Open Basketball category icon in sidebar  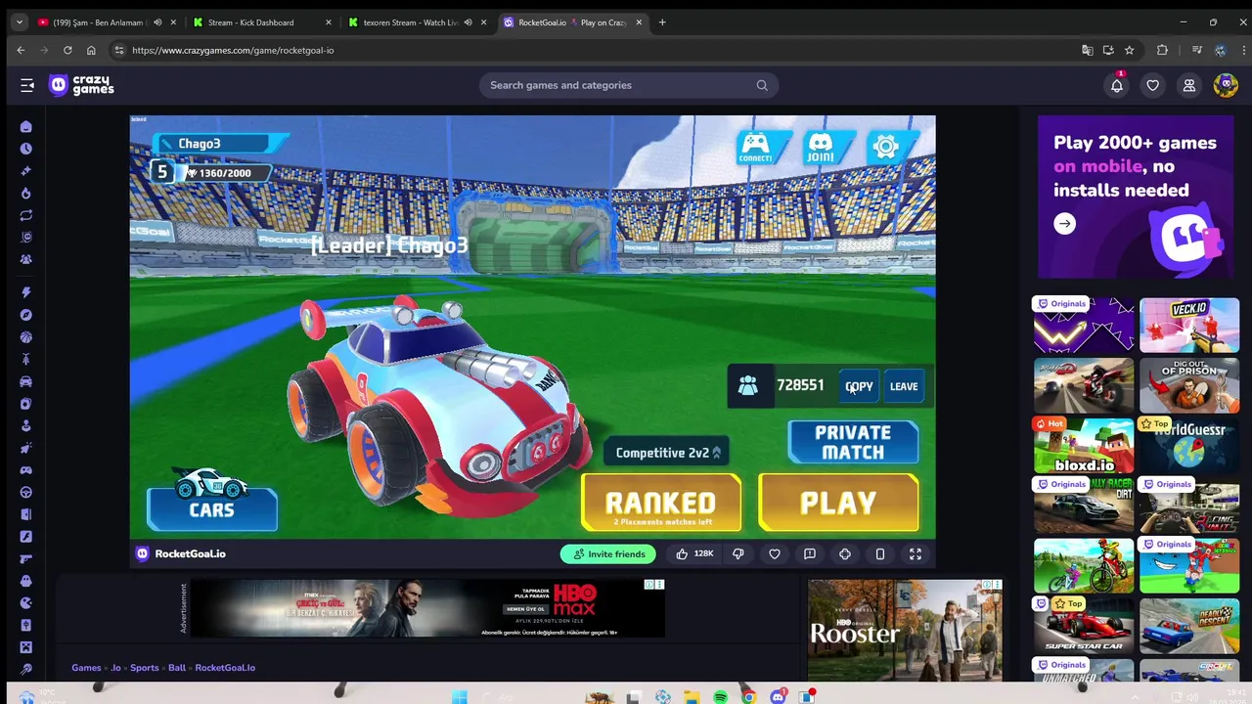26,337
